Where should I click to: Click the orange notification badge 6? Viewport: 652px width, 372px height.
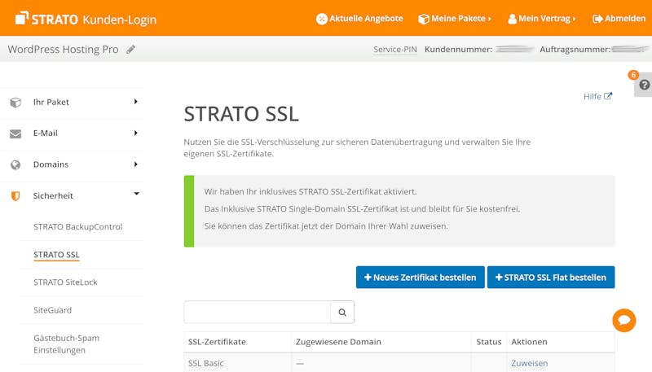tap(633, 75)
